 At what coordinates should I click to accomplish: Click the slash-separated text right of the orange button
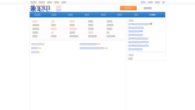coord(148,8)
